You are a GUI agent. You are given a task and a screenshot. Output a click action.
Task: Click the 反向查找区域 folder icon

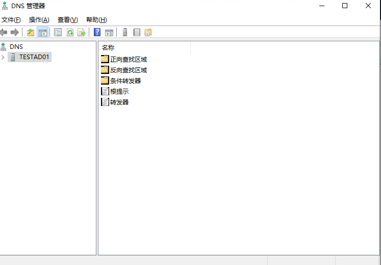(x=105, y=70)
